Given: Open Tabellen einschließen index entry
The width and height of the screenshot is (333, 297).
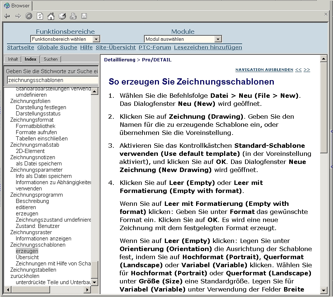Looking at the screenshot, I should [x=42, y=139].
